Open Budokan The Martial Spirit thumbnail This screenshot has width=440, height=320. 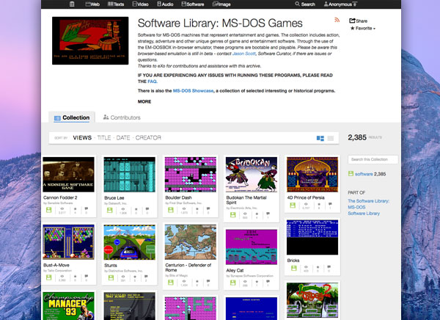251,175
